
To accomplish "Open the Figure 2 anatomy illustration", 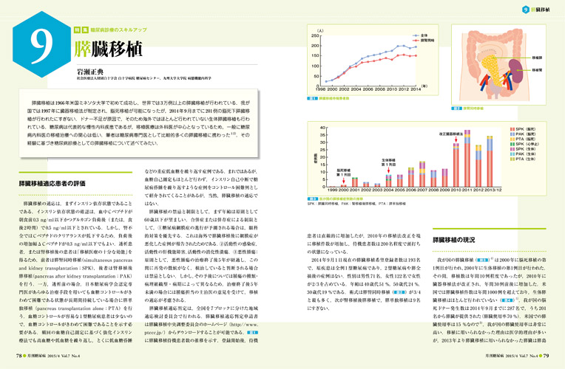I will 498,65.
